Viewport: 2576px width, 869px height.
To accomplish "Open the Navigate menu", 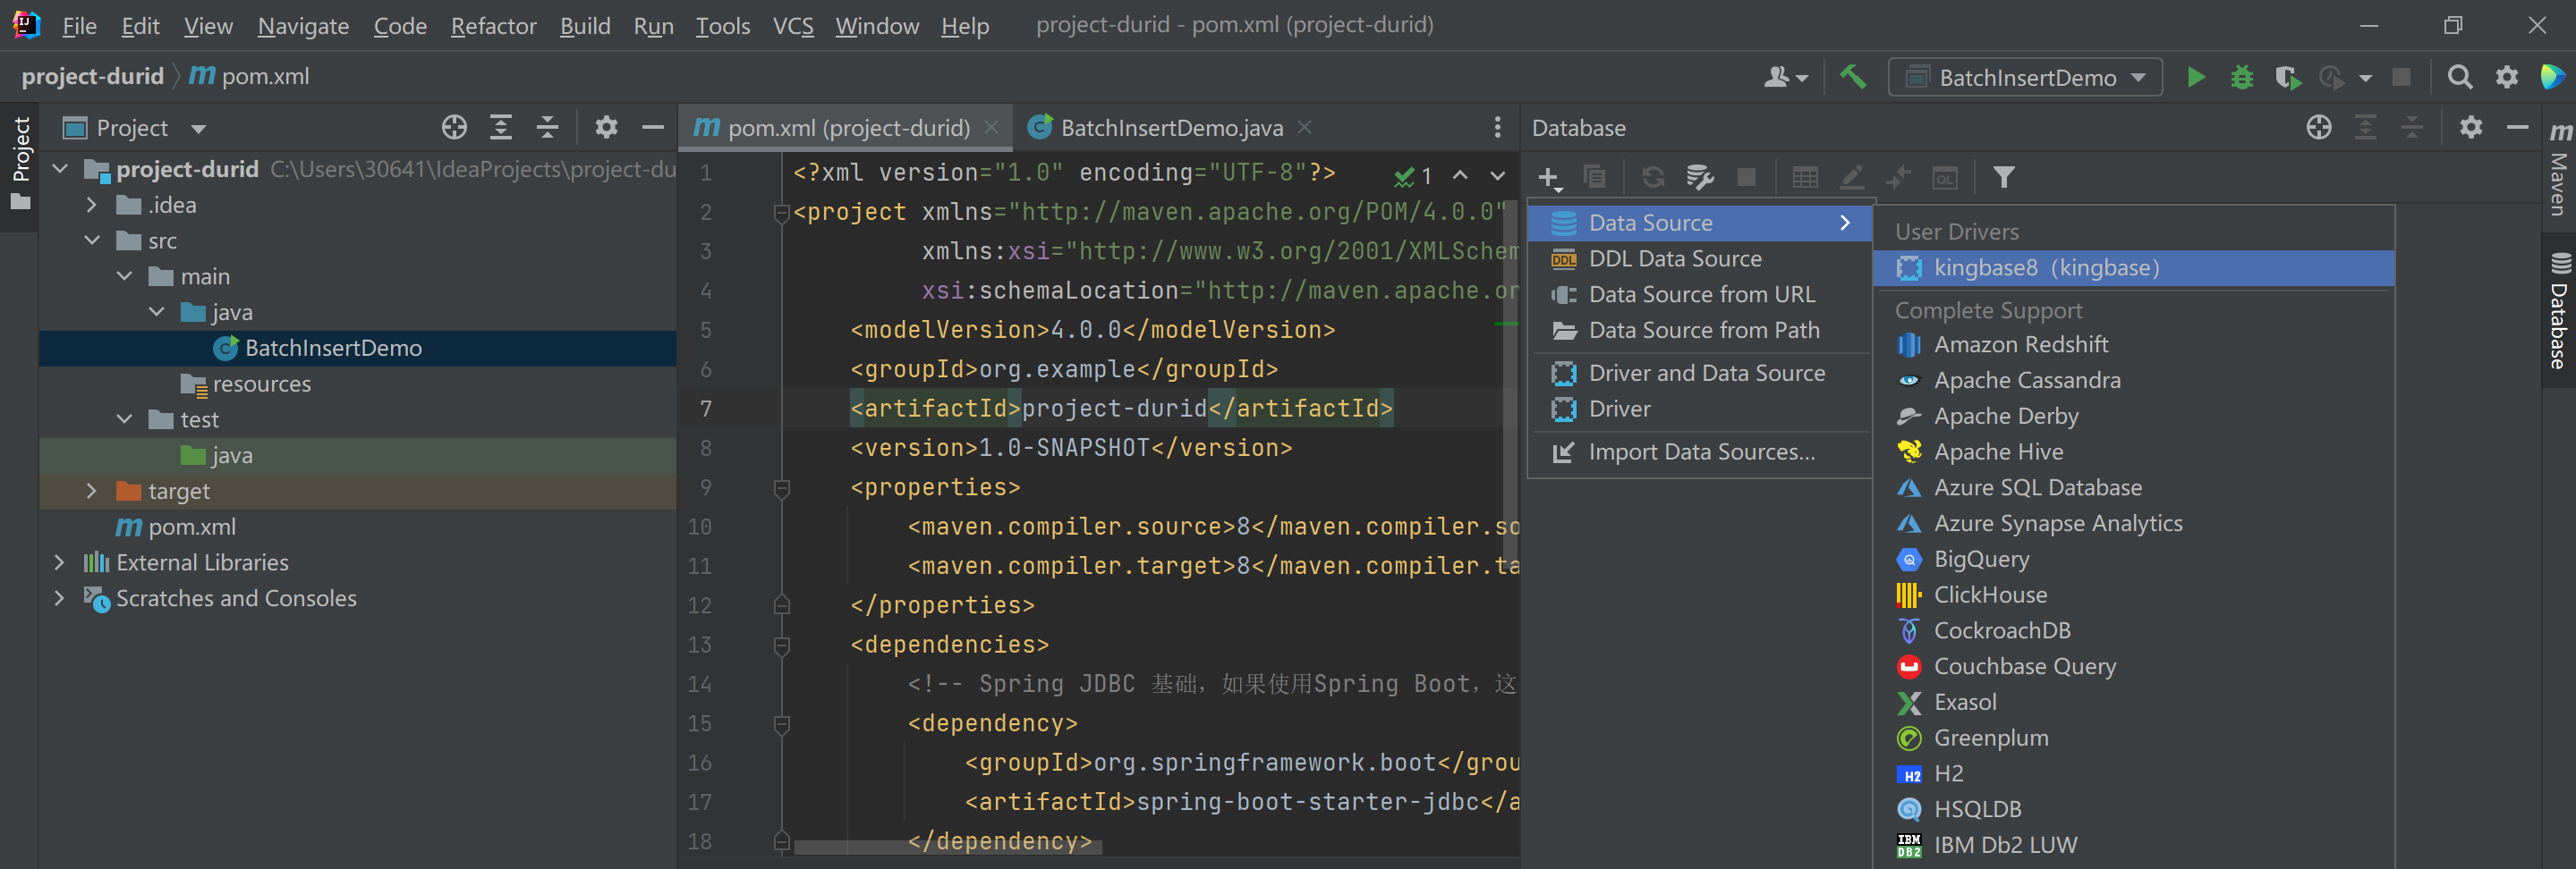I will 303,26.
